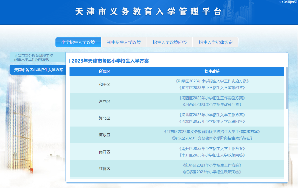Open 红桥区2023年小学招生工作方案

(212, 165)
